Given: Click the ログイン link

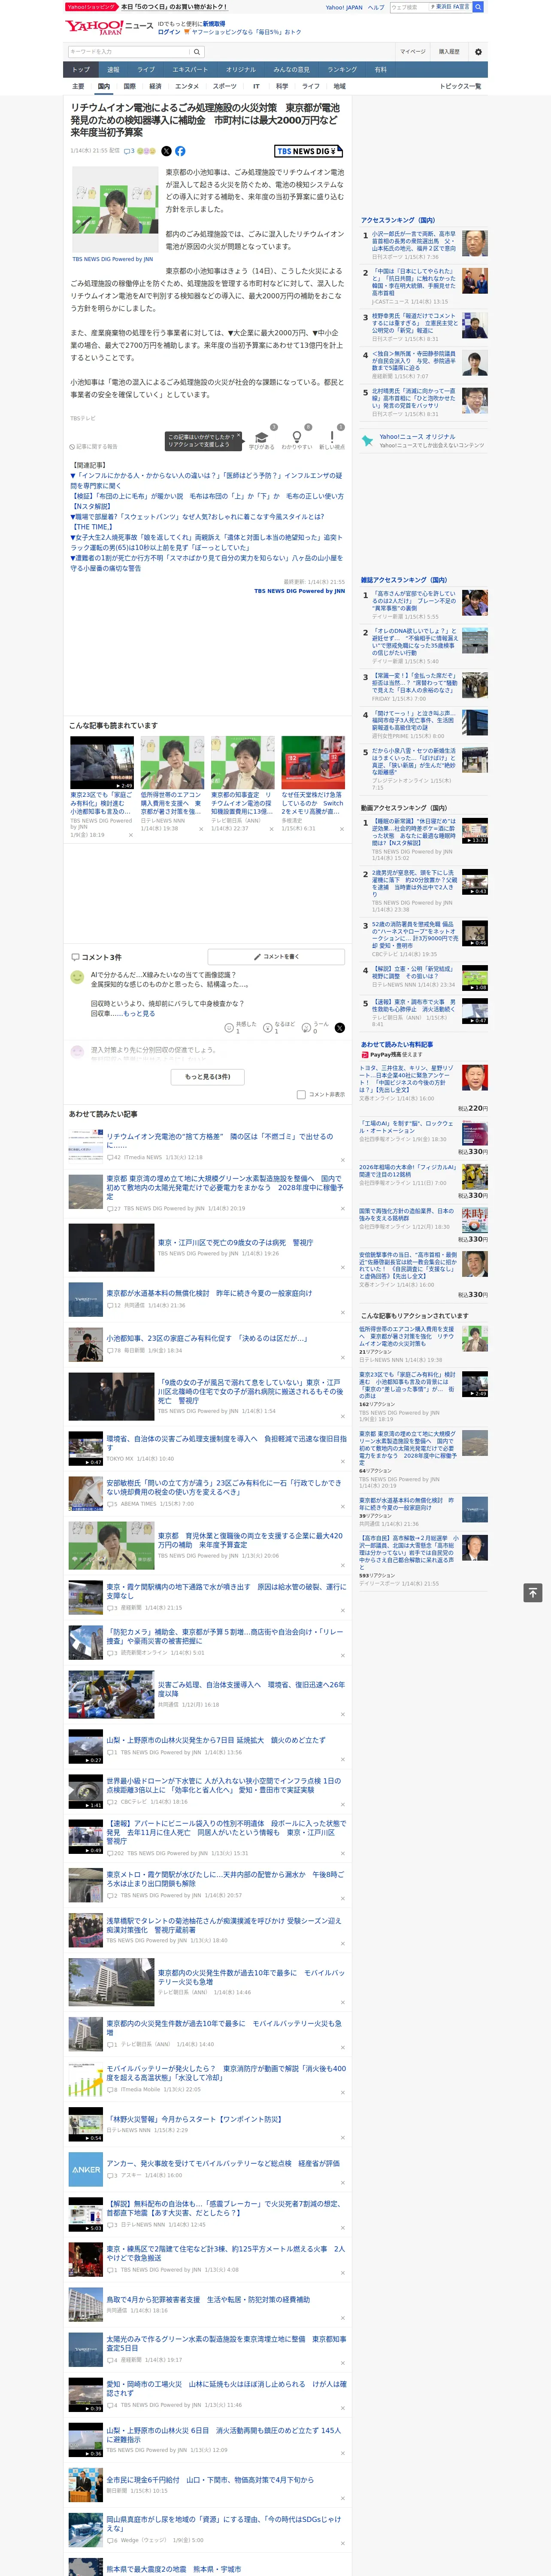Looking at the screenshot, I should coord(169,32).
